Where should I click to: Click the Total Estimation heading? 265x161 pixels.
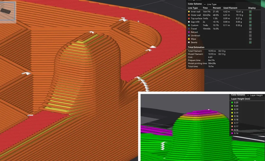[196, 47]
